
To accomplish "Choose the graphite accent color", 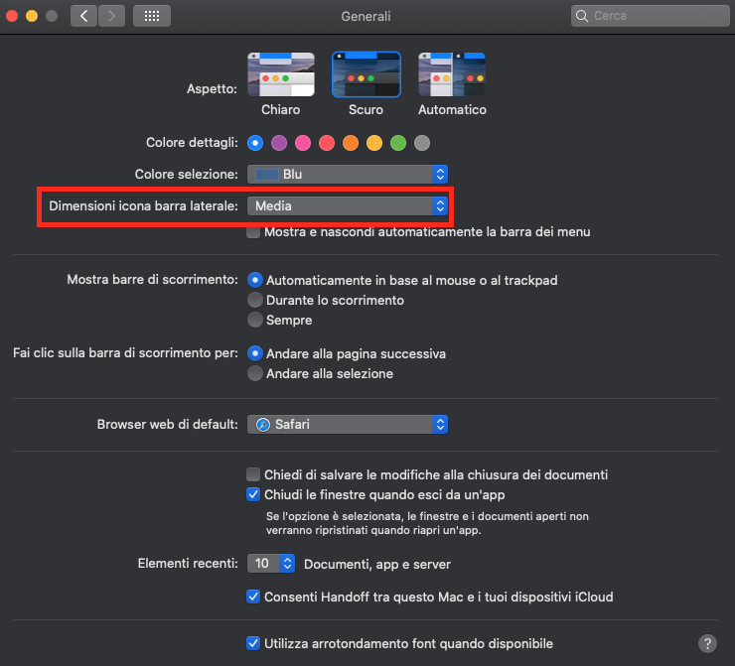I will (422, 143).
